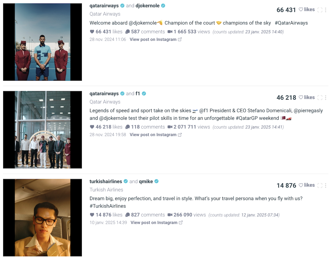Open the qmike profile link
The height and width of the screenshot is (259, 332).
click(x=146, y=181)
